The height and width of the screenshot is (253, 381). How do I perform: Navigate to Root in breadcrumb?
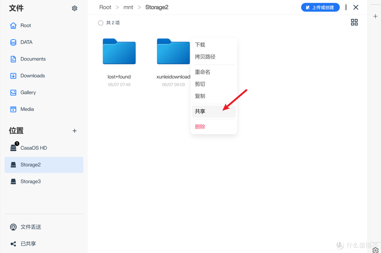pos(105,7)
